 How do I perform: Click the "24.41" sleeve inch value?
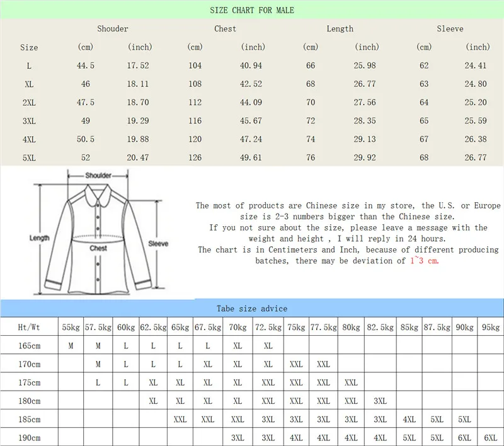476,66
